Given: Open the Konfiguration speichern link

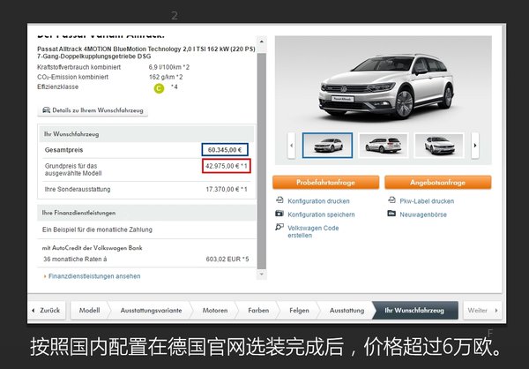Looking at the screenshot, I should (x=321, y=215).
